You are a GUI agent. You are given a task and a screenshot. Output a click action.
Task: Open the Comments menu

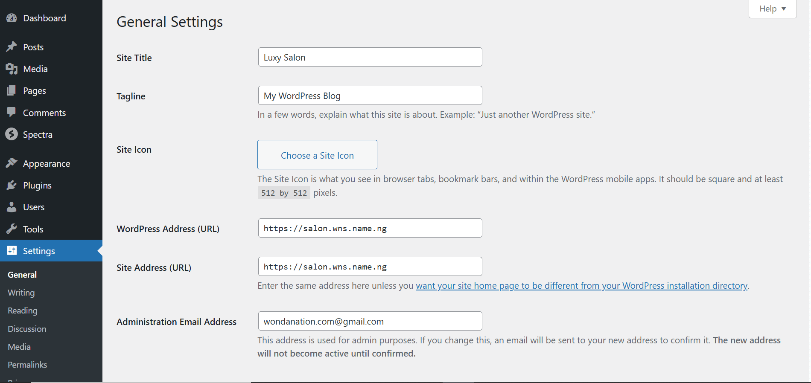(51, 113)
